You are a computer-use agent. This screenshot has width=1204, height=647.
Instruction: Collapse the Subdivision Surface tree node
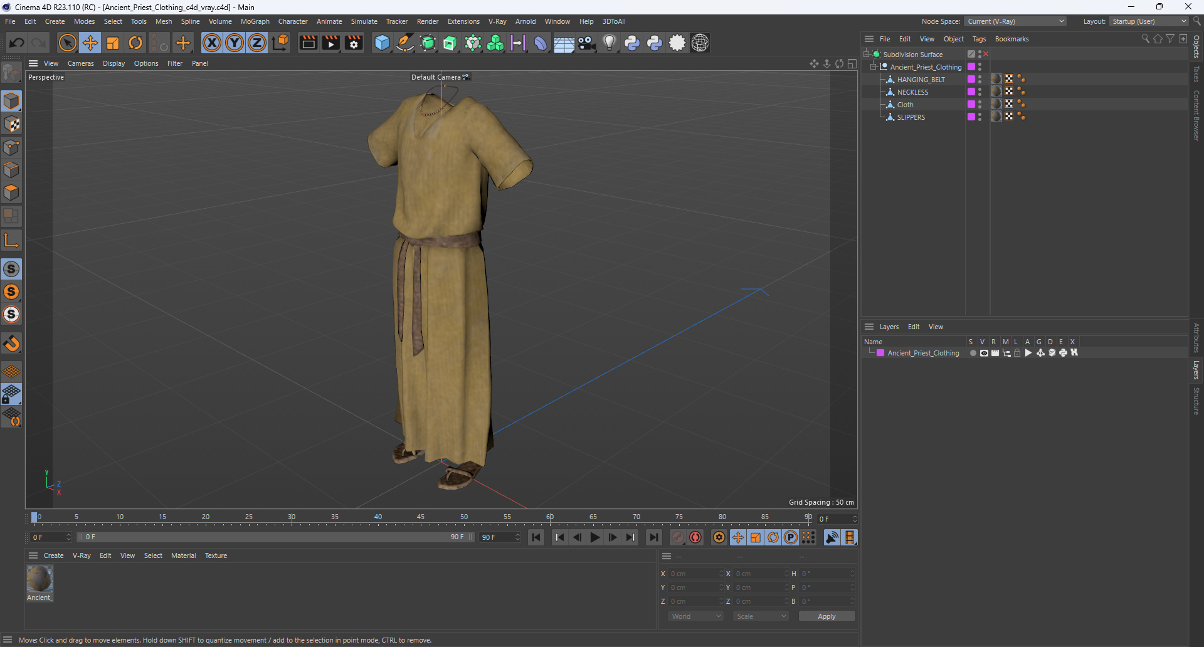867,54
